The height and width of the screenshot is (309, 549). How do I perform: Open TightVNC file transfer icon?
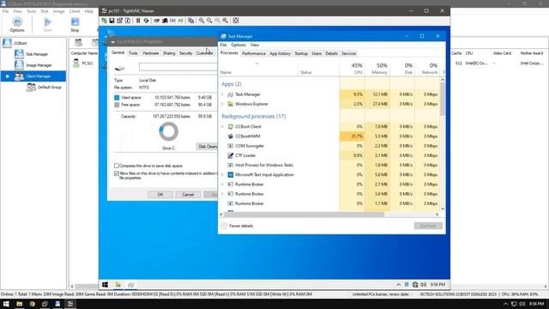[x=190, y=21]
